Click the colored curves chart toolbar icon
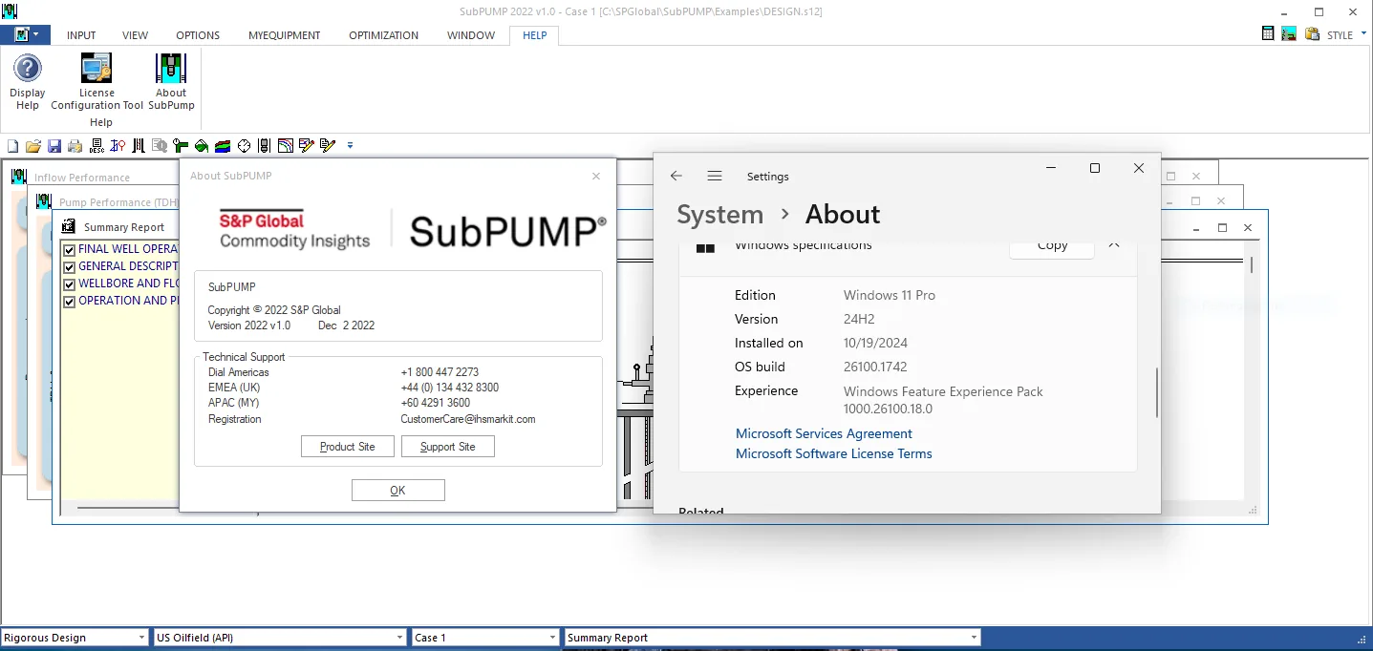The height and width of the screenshot is (651, 1373). [x=286, y=146]
